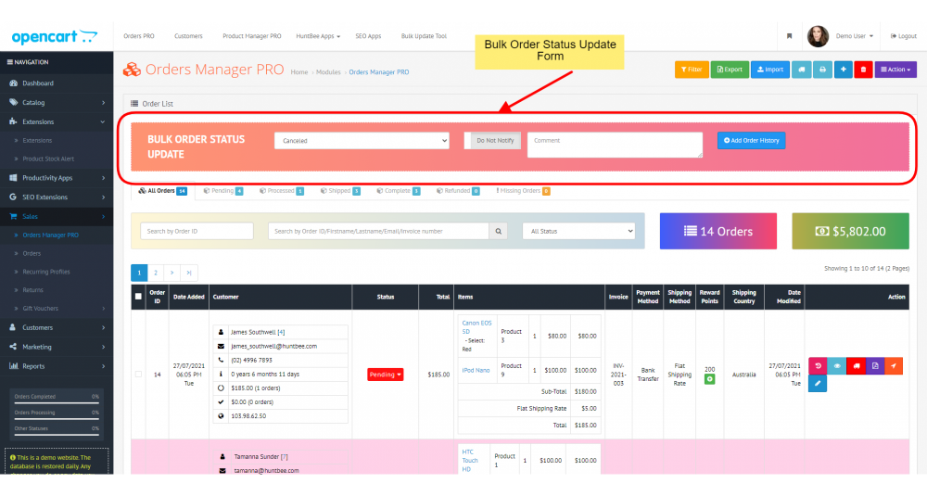
Task: Click the Comment text area
Action: tap(615, 145)
